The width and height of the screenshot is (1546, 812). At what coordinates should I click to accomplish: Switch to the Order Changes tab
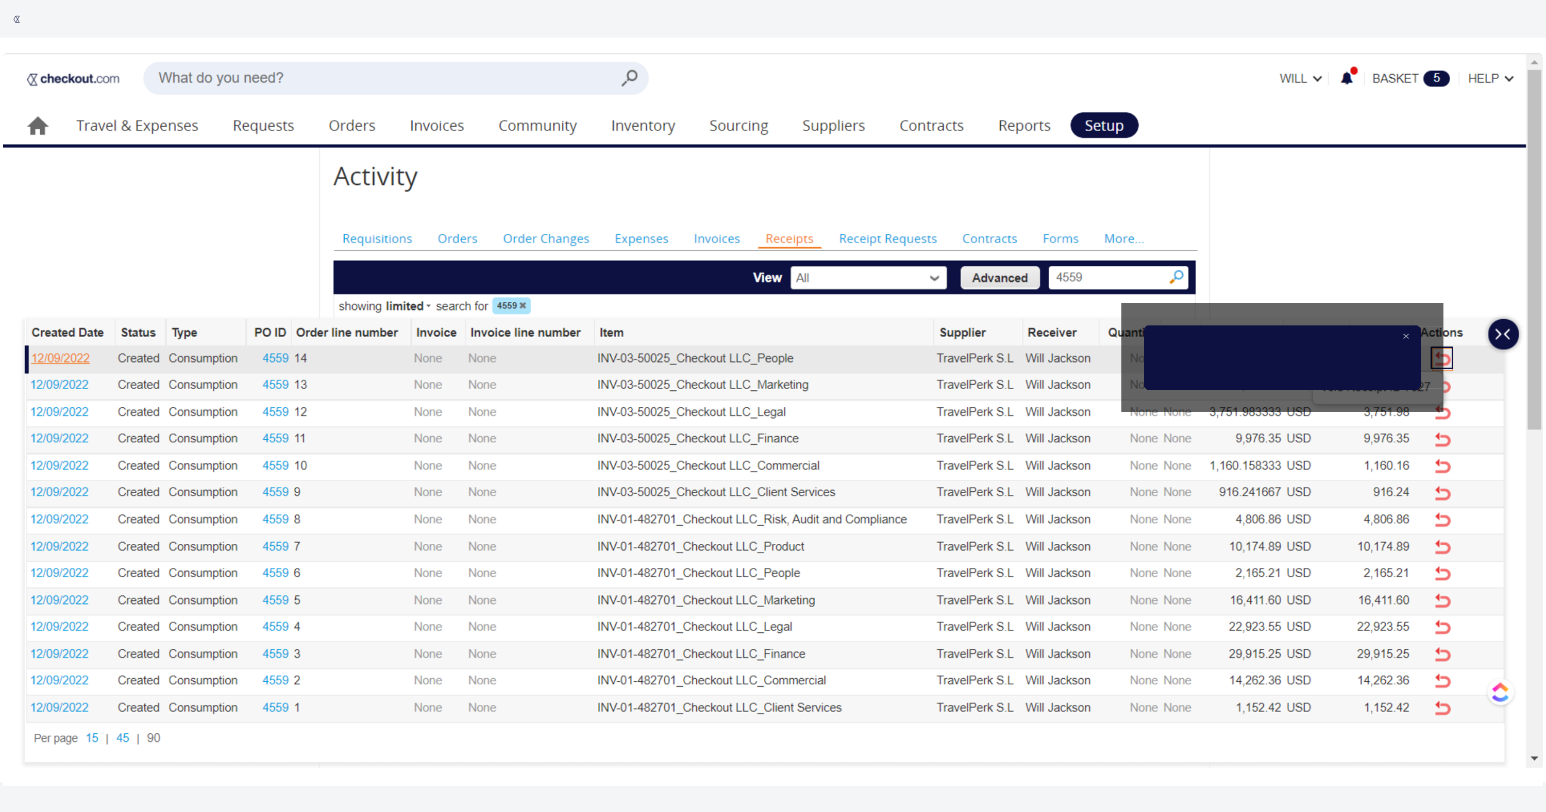point(546,239)
